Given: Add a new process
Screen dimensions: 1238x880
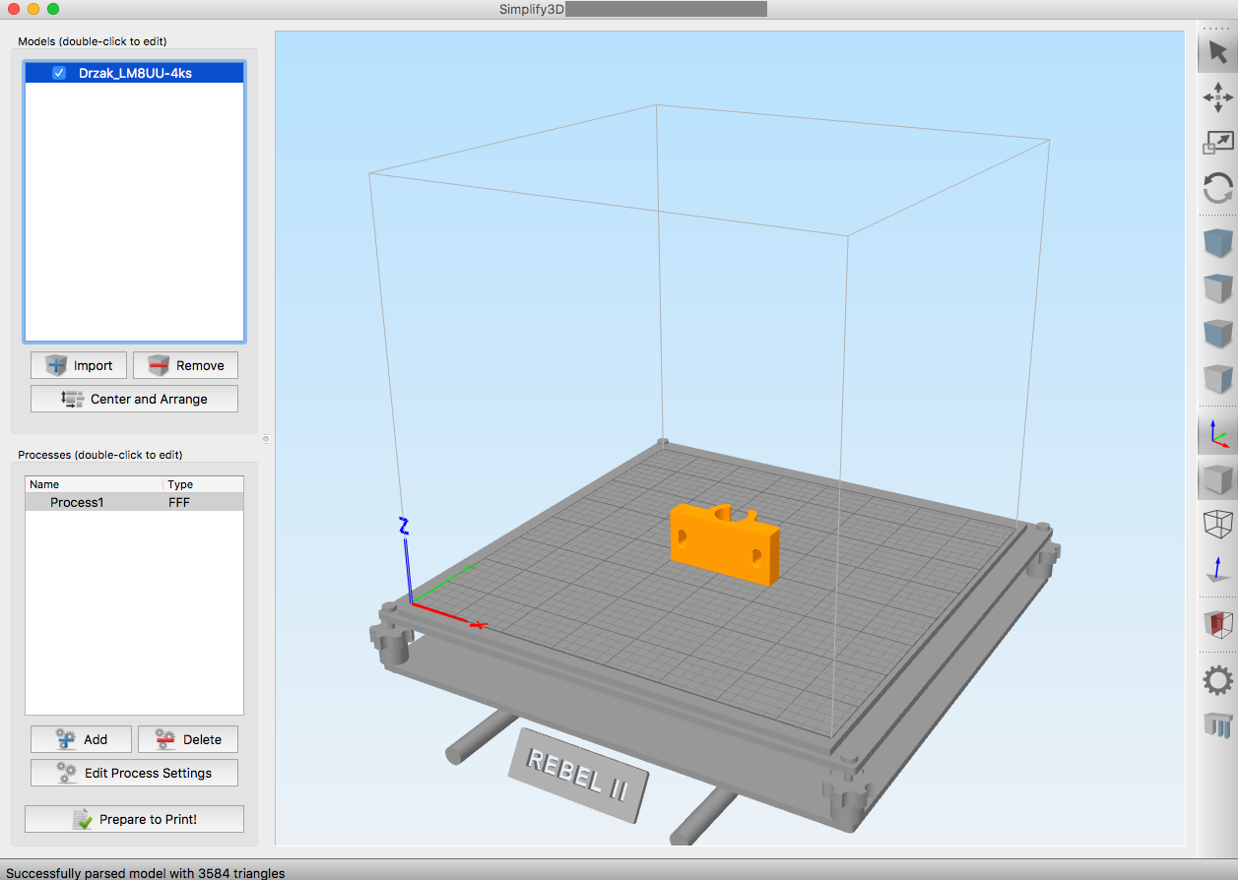Looking at the screenshot, I should (x=81, y=739).
